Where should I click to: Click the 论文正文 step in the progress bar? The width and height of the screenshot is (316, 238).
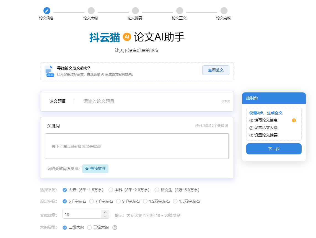click(179, 11)
